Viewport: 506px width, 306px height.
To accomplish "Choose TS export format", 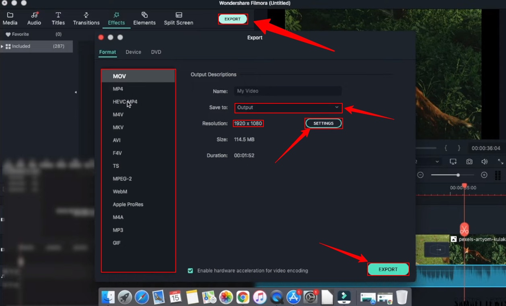I will (138, 166).
